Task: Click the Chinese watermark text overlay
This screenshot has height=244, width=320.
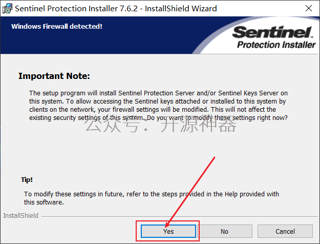Action: (160, 125)
